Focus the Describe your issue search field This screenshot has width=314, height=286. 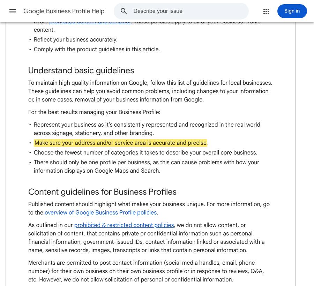tap(181, 11)
